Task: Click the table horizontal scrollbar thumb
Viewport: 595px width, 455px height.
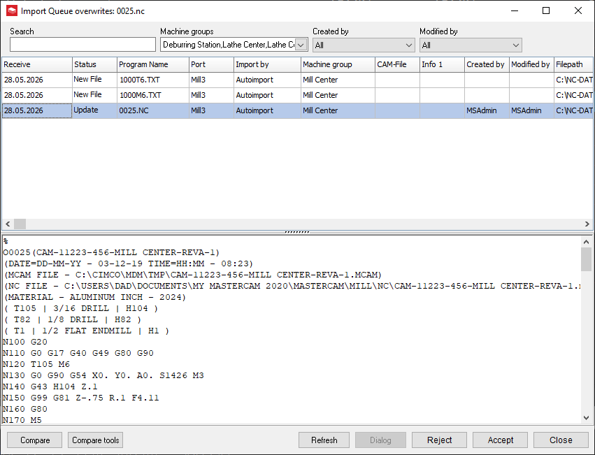Action: tap(20, 224)
